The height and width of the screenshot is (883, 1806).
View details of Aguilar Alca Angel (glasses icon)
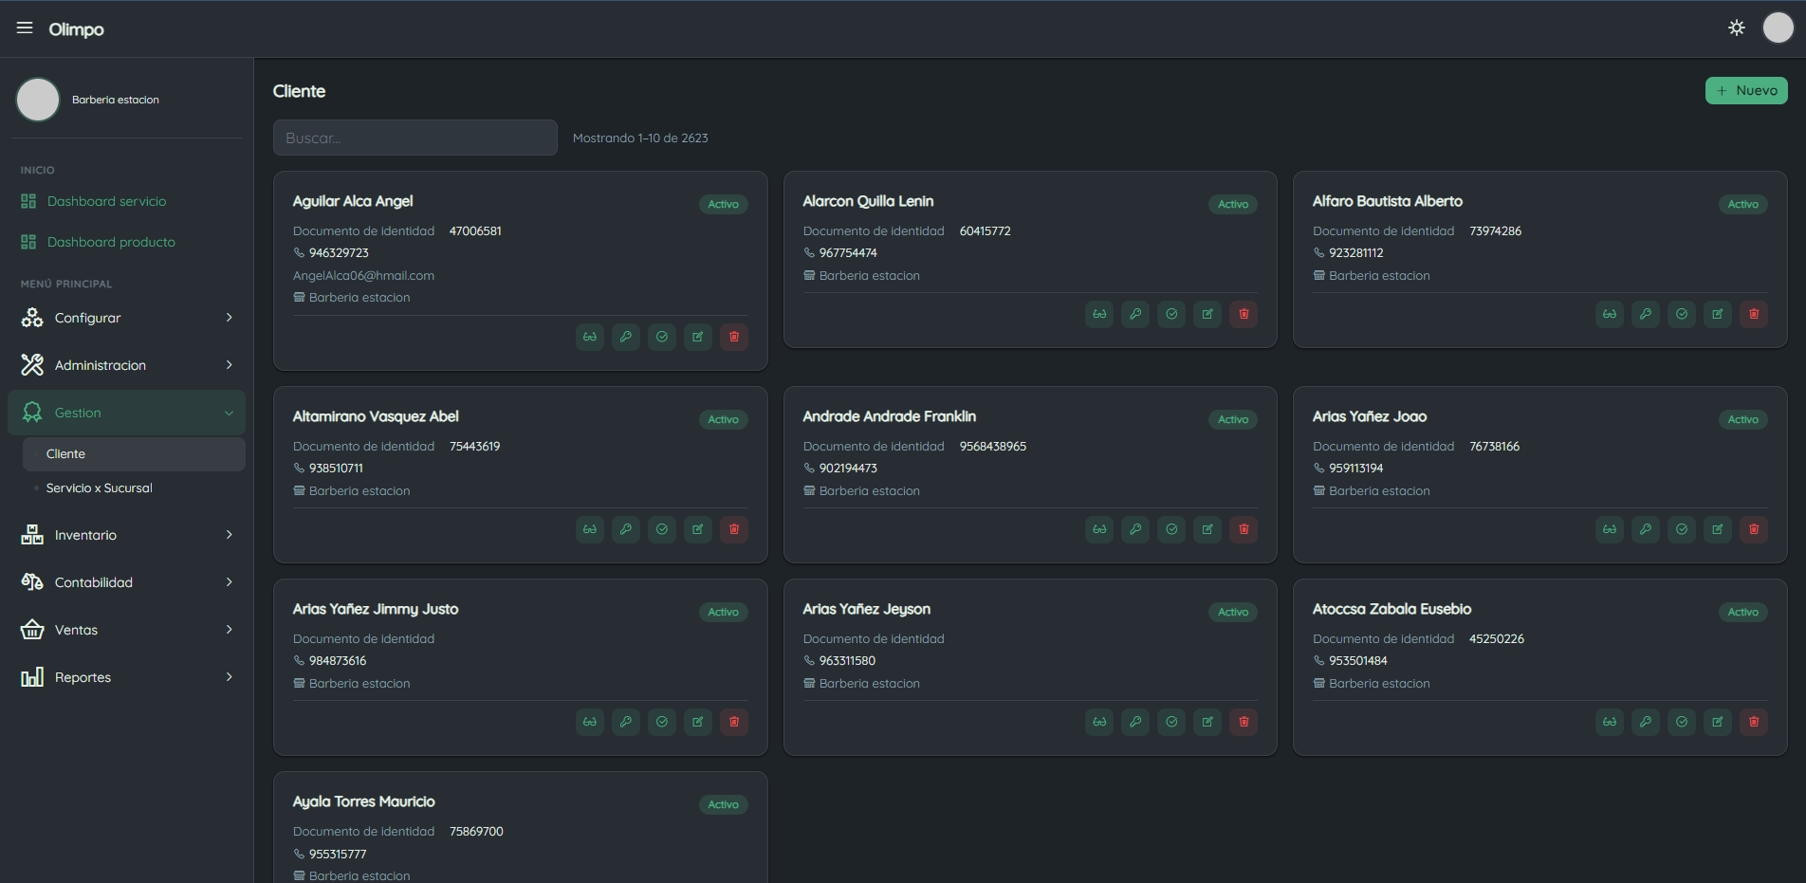point(590,337)
